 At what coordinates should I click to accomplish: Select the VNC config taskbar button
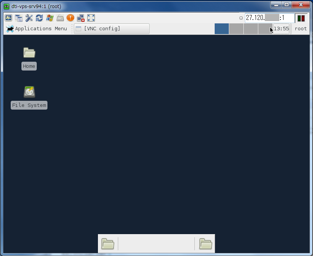tap(111, 29)
